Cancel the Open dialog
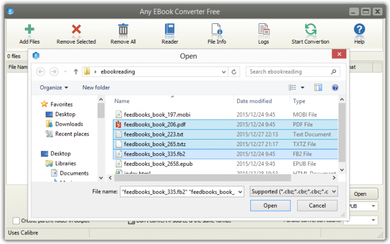The image size is (390, 244). [317, 205]
